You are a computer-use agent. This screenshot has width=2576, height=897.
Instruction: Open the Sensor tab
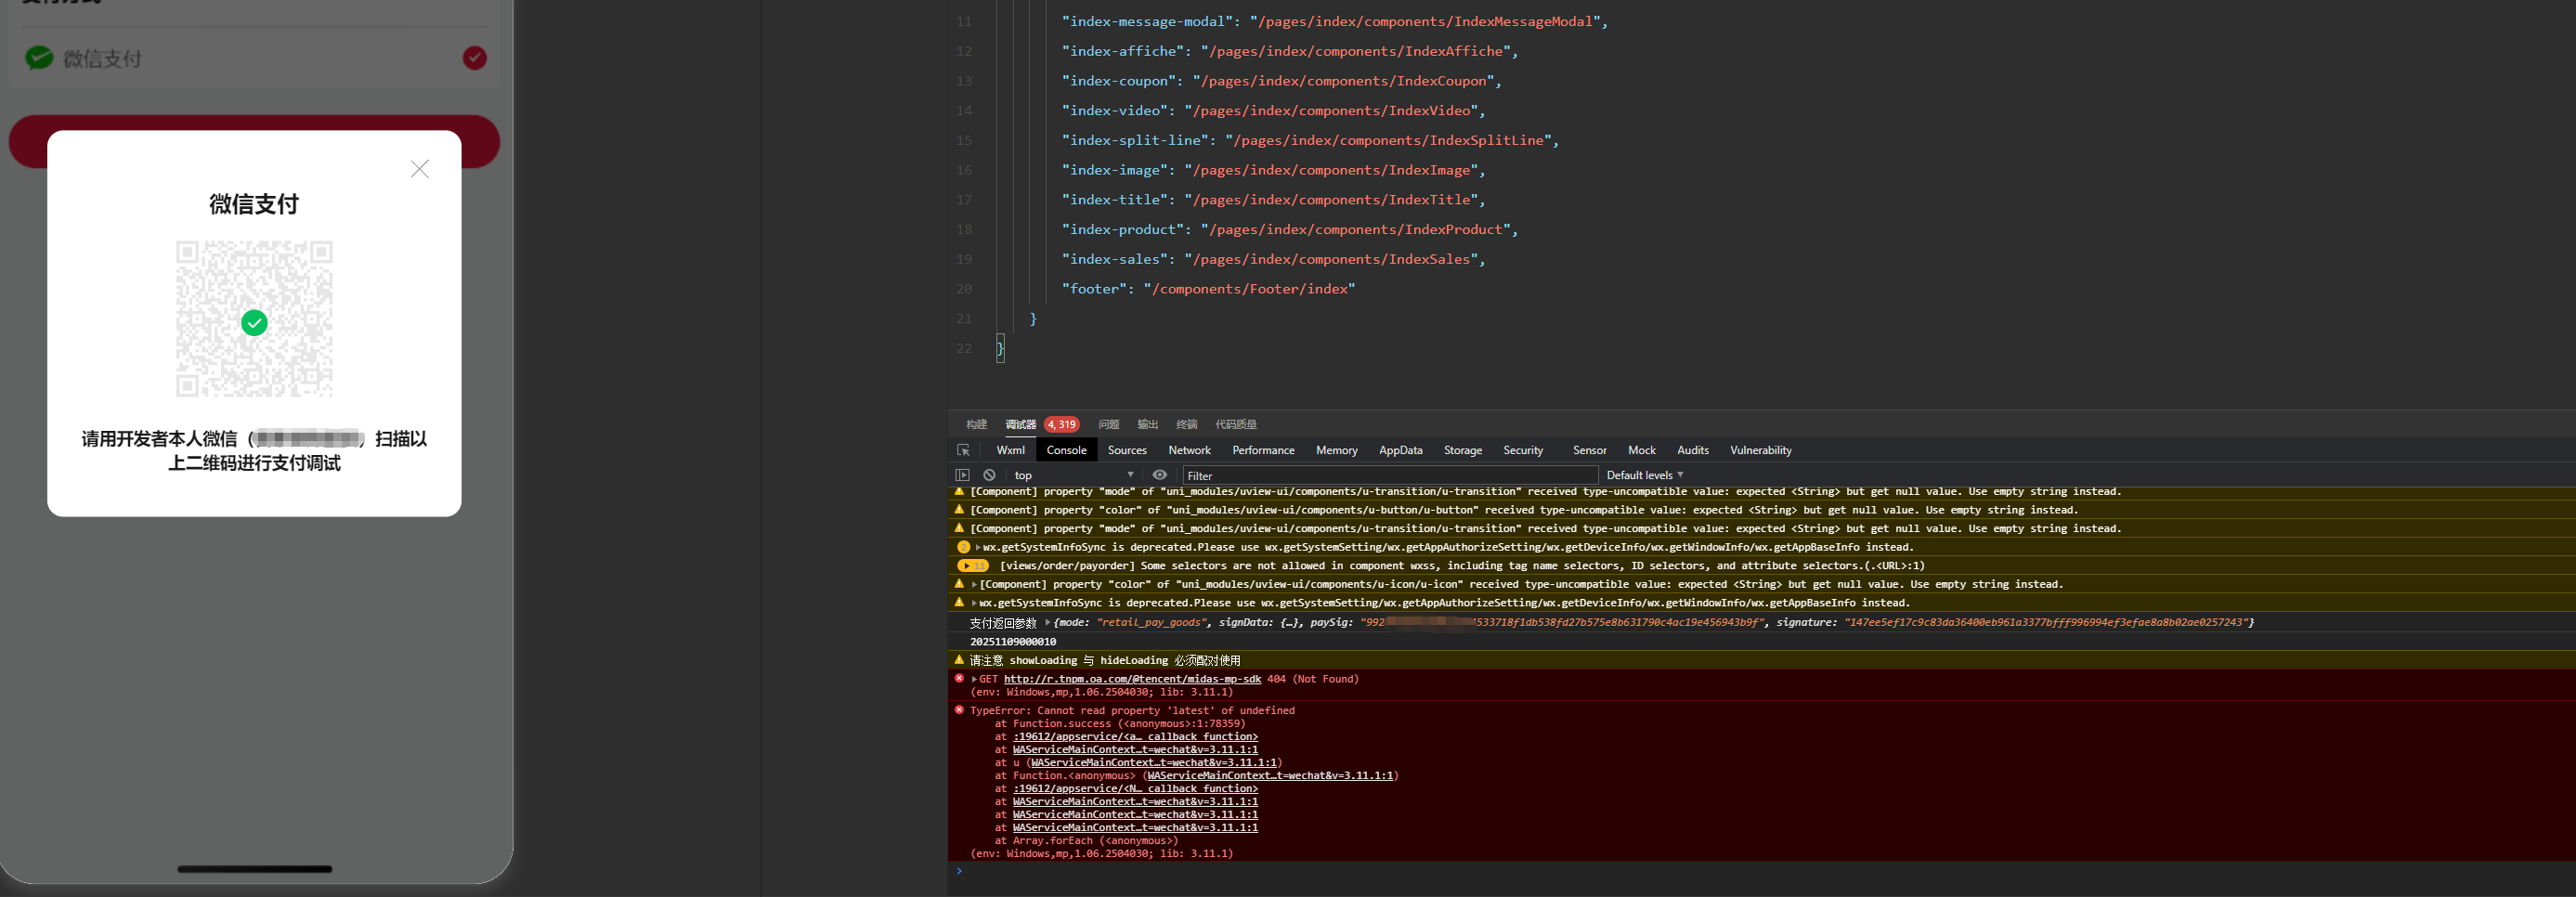point(1589,450)
